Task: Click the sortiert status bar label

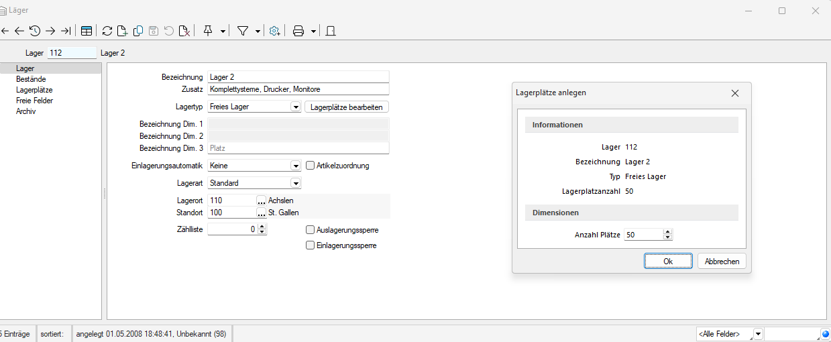Action: tap(52, 334)
